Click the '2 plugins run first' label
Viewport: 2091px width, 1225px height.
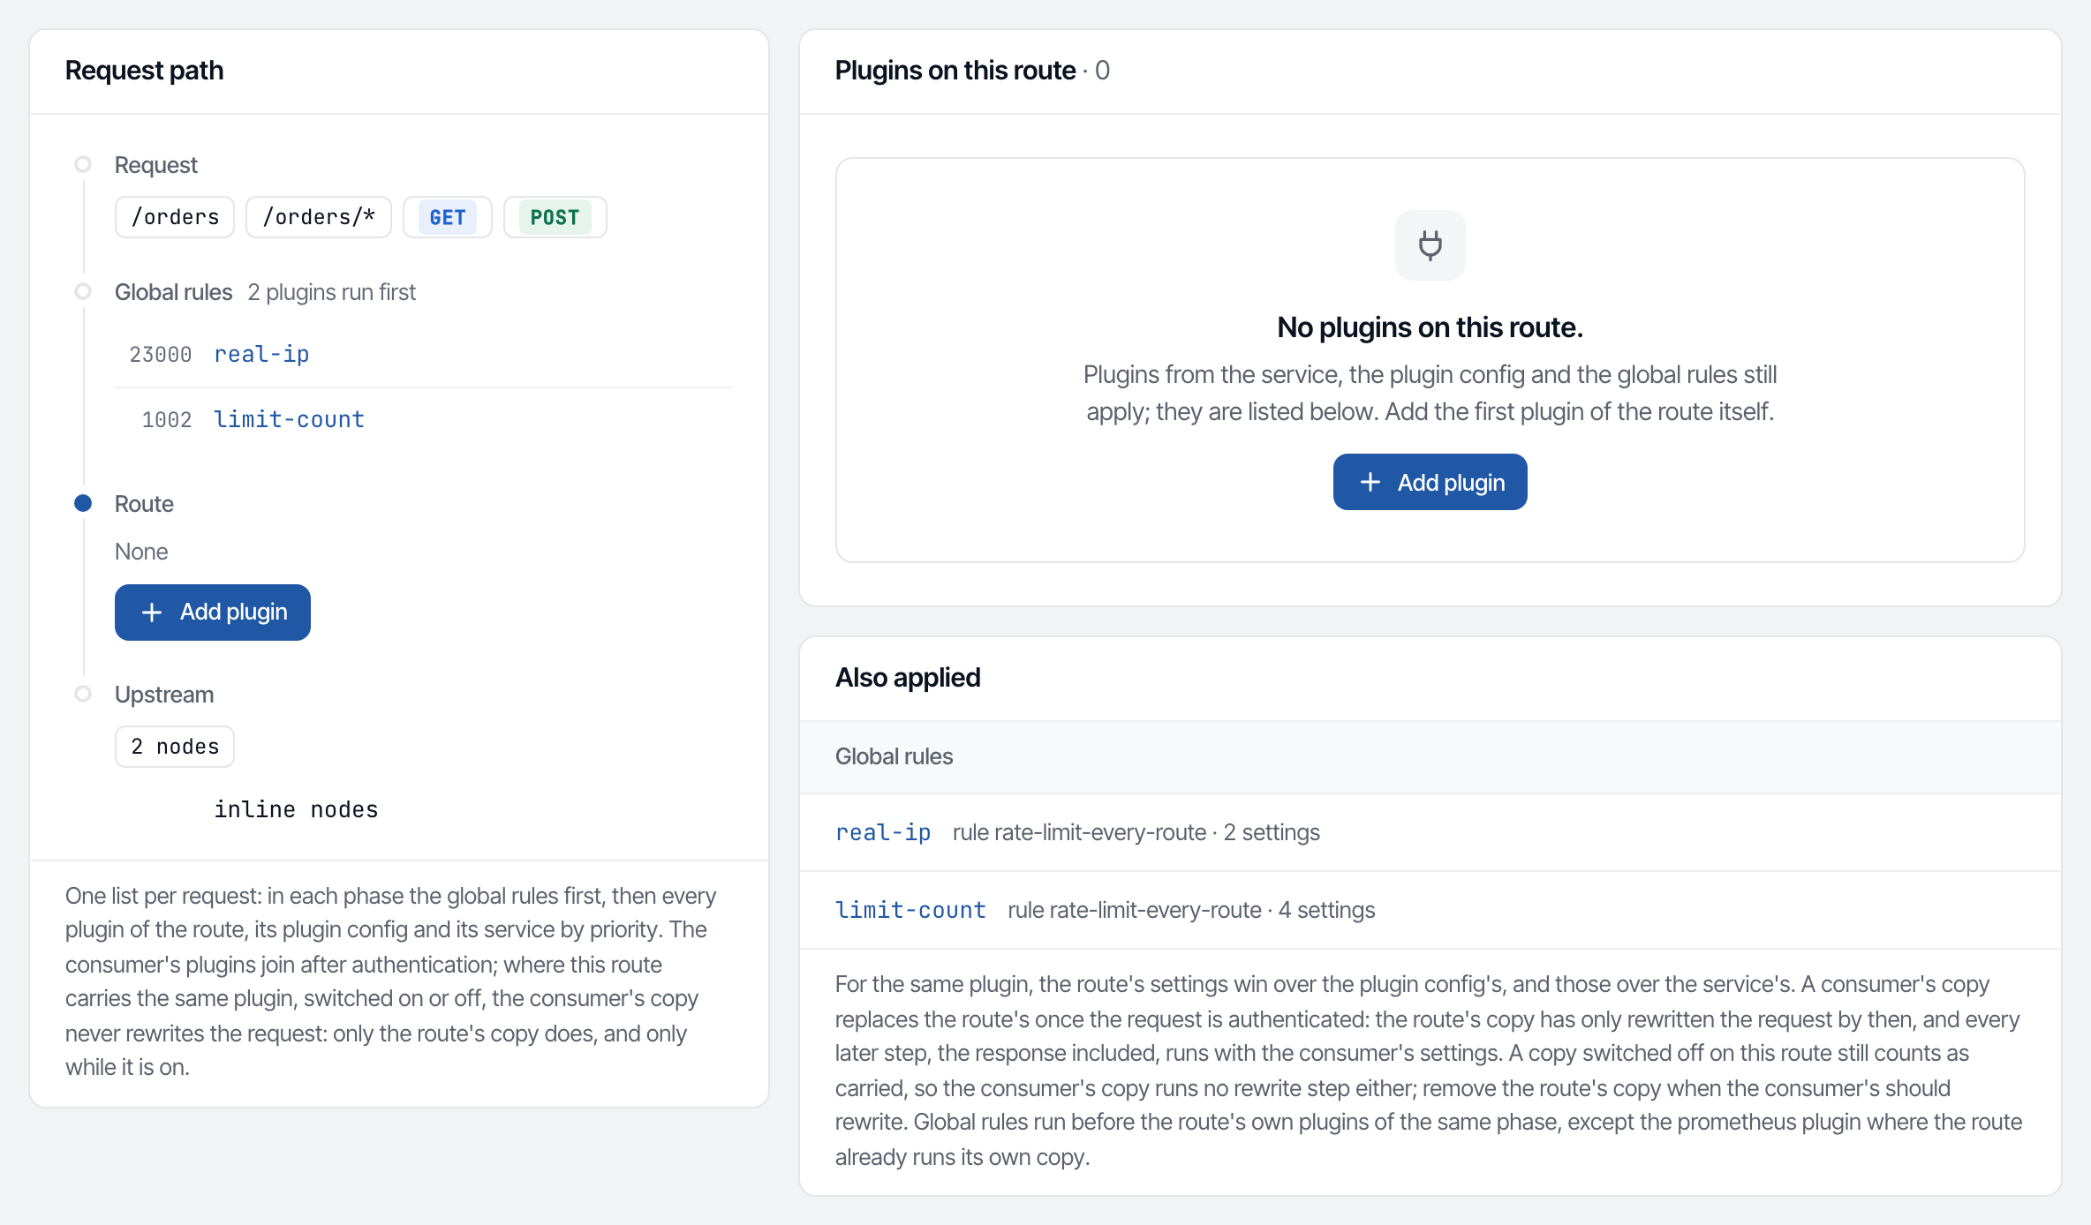click(332, 292)
